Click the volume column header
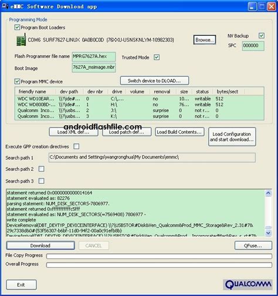 137,92
